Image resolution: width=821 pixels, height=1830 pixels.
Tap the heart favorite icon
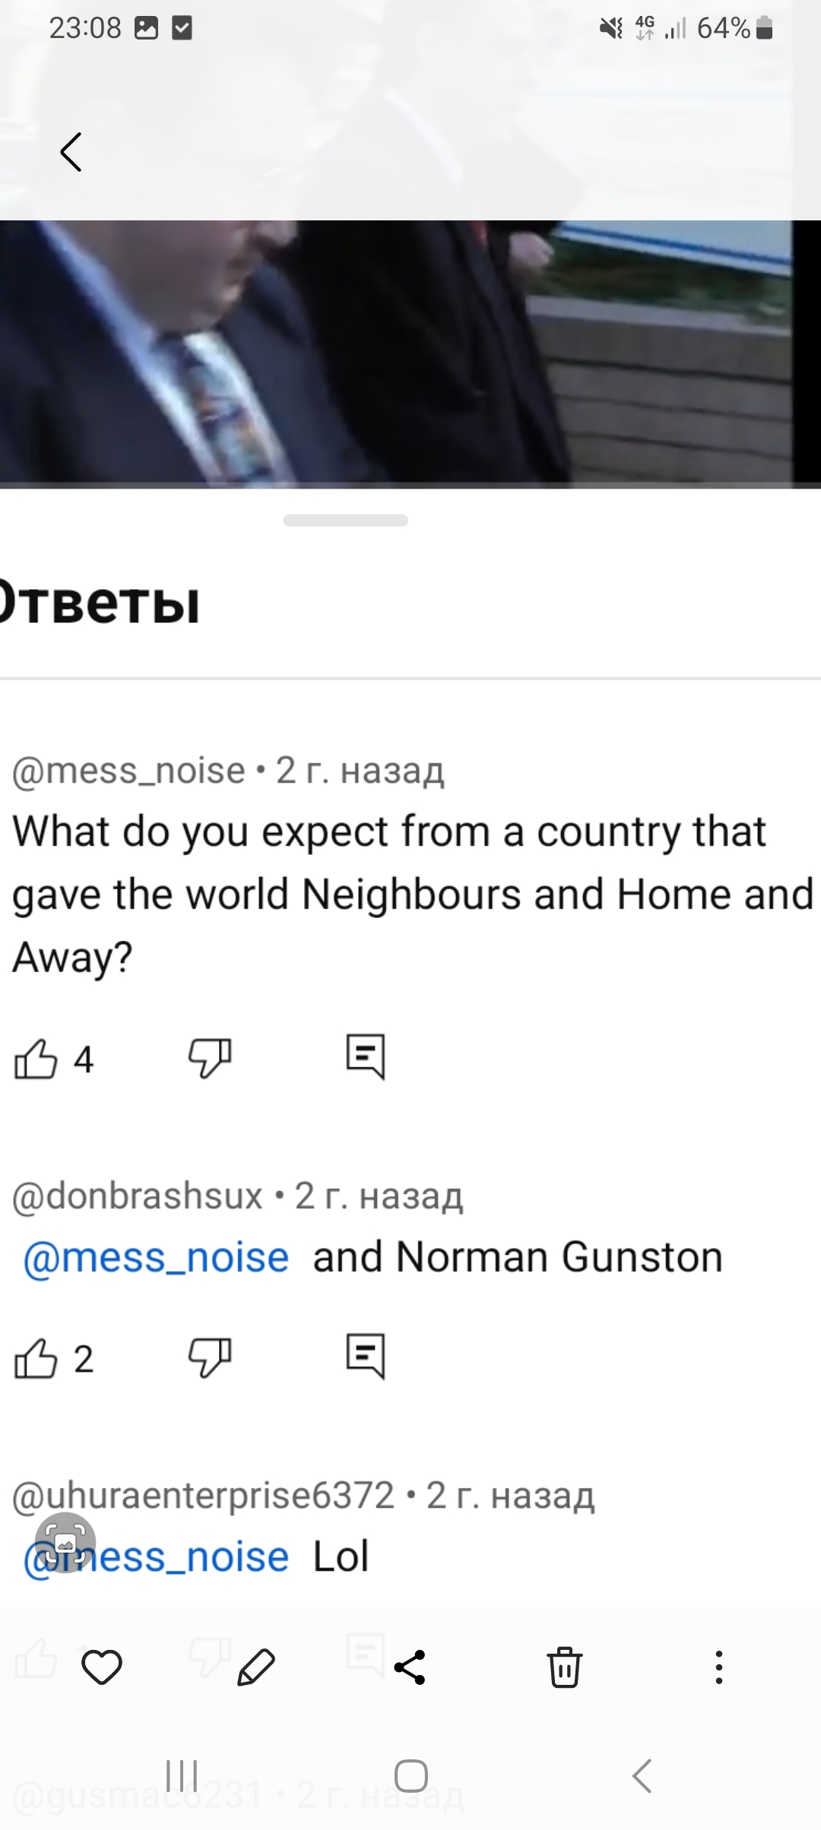(x=102, y=1667)
